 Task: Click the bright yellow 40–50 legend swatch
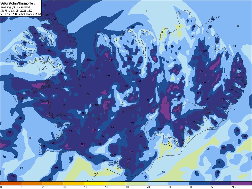pyautogui.click(x=94, y=183)
